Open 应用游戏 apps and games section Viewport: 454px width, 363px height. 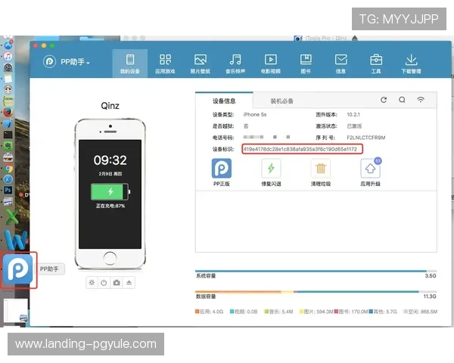pos(165,64)
